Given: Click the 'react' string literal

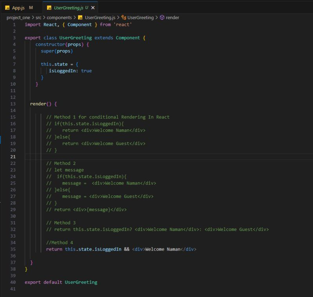Looking at the screenshot, I should tap(123, 25).
